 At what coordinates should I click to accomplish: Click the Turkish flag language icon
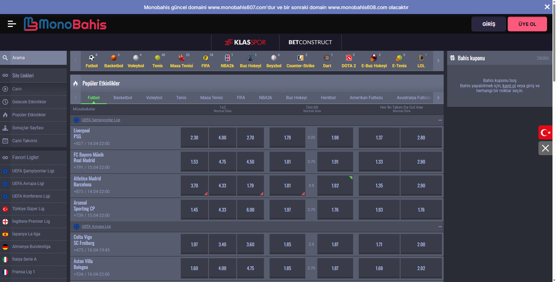point(545,132)
